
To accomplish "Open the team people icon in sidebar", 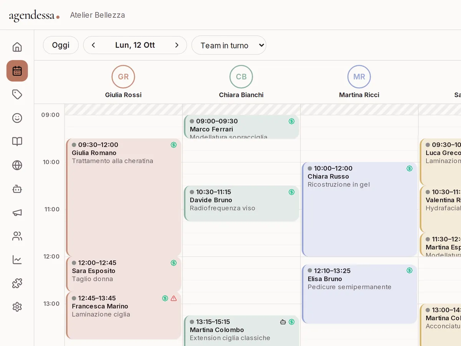I will coord(17,236).
